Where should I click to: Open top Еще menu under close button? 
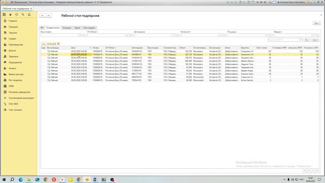pos(317,23)
